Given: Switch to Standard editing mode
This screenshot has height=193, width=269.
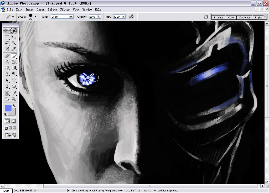Looking at the screenshot, I should coord(7,121).
